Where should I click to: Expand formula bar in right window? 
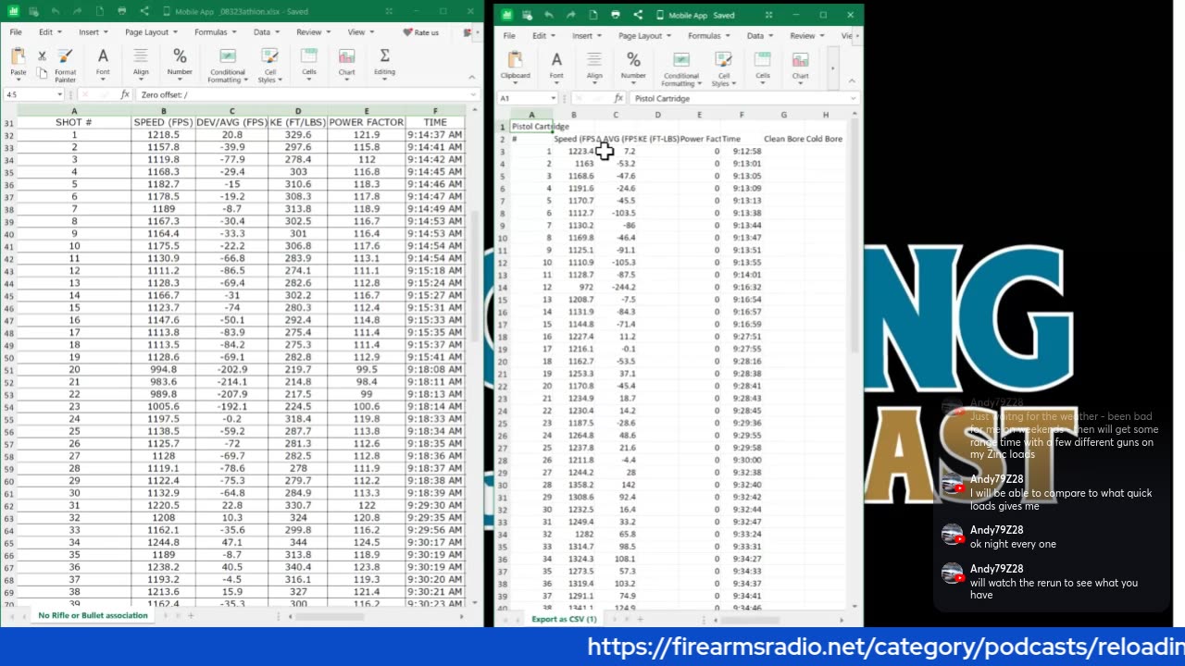(853, 98)
